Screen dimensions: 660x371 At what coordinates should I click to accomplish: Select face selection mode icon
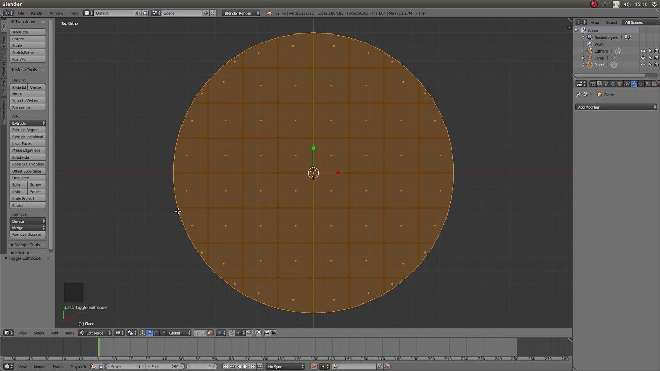209,333
